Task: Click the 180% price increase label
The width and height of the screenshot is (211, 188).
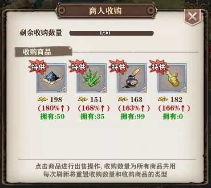Action: pos(54,108)
